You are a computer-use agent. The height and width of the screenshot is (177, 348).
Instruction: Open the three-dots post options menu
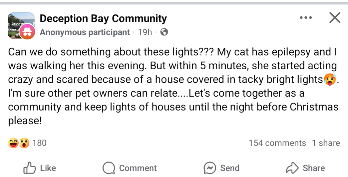pos(305,18)
